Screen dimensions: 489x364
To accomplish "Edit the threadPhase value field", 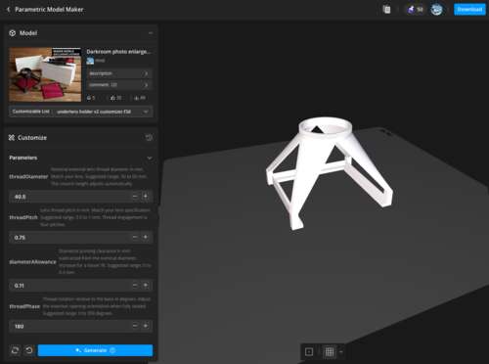I will click(x=69, y=326).
